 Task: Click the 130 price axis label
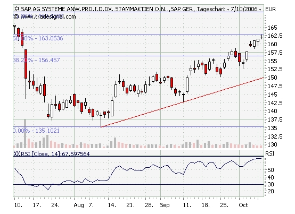tap(272, 144)
